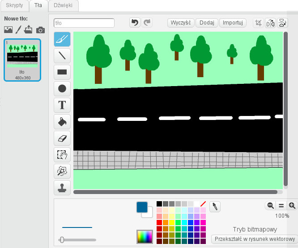
Task: Zoom out with the minus magnifier
Action: (270, 206)
